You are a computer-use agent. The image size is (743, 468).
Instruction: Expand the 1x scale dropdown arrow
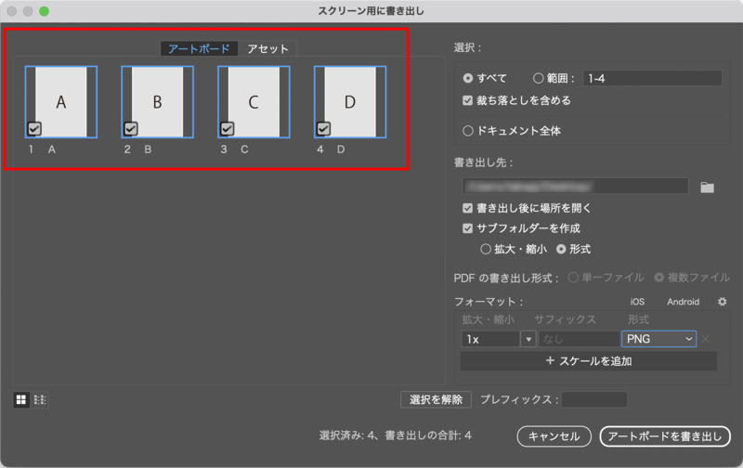(x=528, y=339)
